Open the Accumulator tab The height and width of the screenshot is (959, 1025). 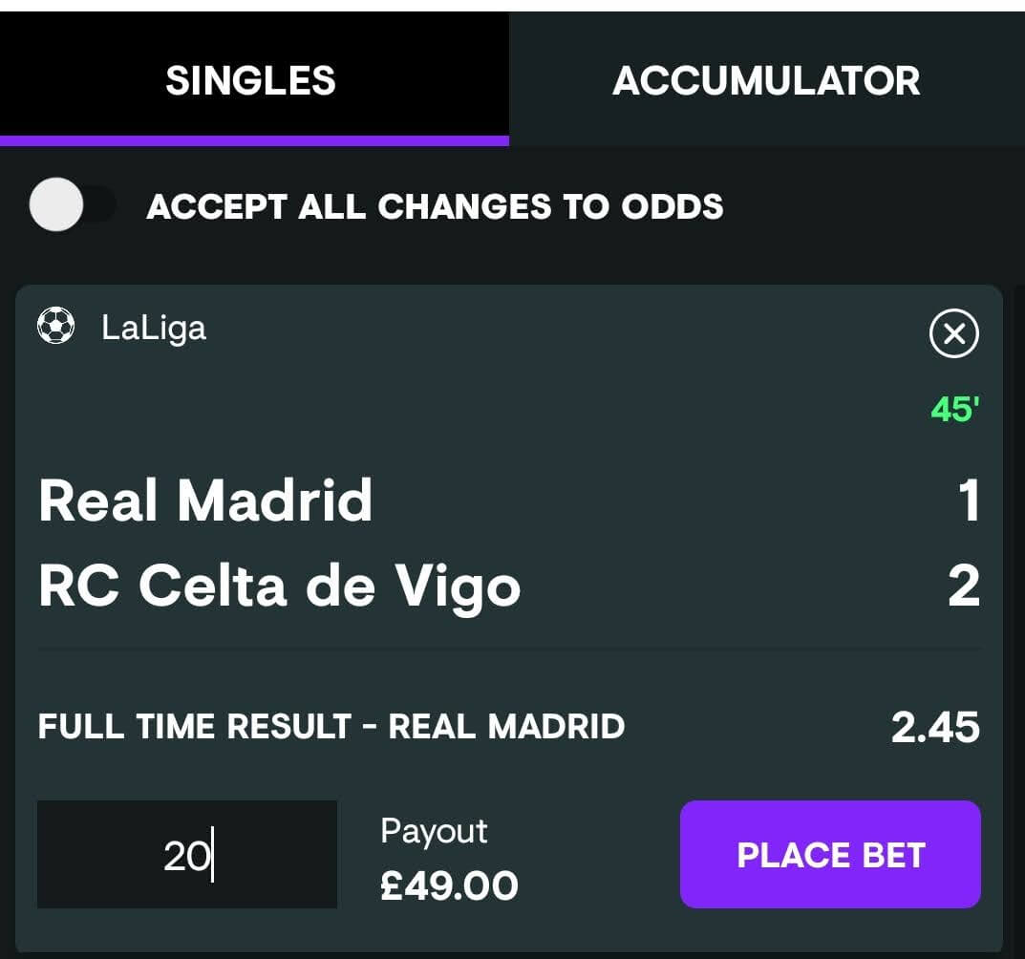point(767,79)
